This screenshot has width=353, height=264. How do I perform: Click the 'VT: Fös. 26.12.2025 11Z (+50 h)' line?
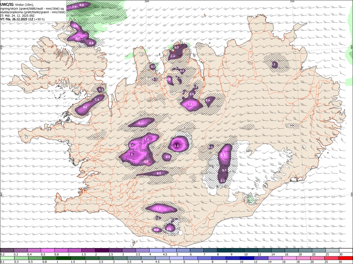[22, 19]
